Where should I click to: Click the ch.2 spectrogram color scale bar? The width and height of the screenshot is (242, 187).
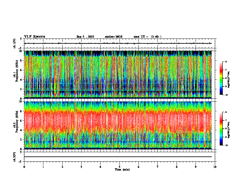tap(221, 129)
